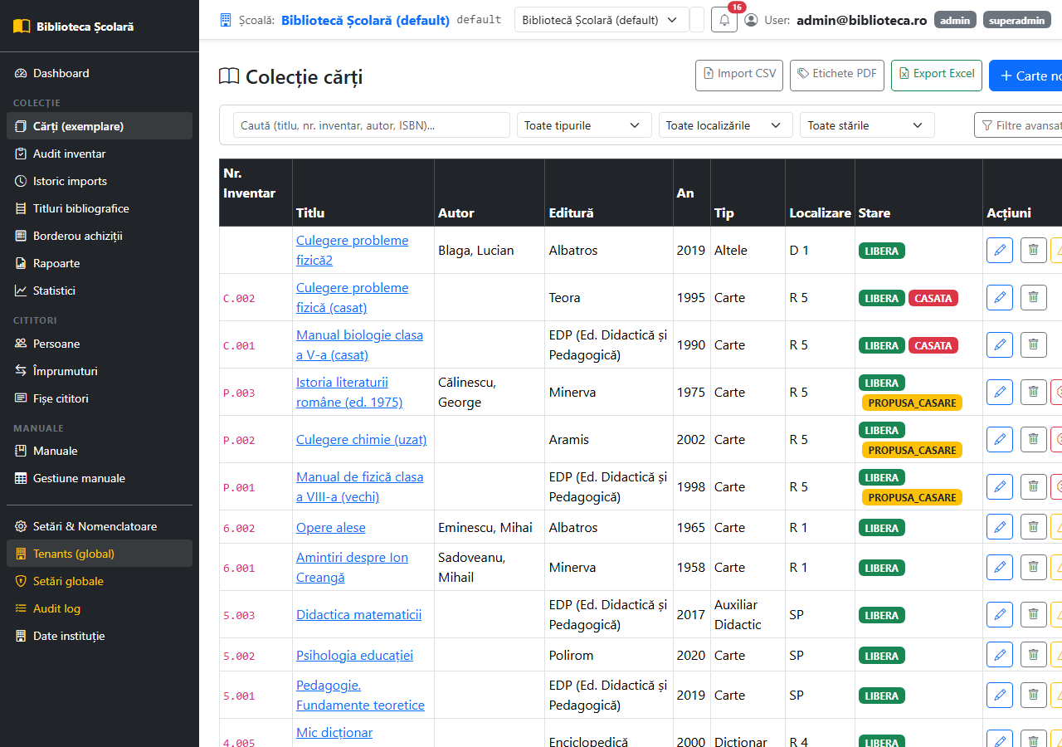This screenshot has height=747, width=1062.
Task: Click the edit pencil for P.003 Istoria literaturii
Action: [1000, 392]
